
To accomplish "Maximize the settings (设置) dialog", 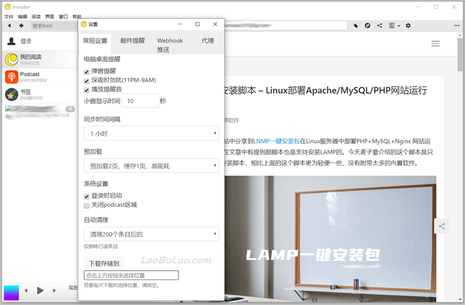I will pyautogui.click(x=197, y=24).
